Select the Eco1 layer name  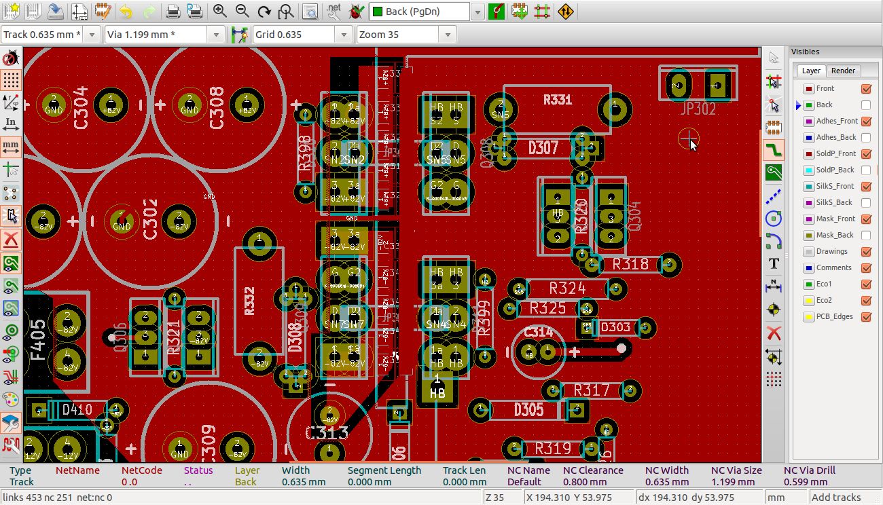[x=824, y=284]
